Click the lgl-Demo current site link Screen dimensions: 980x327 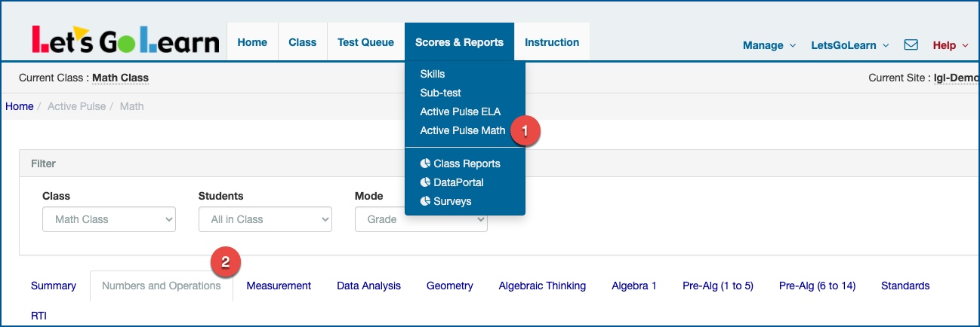coord(957,78)
